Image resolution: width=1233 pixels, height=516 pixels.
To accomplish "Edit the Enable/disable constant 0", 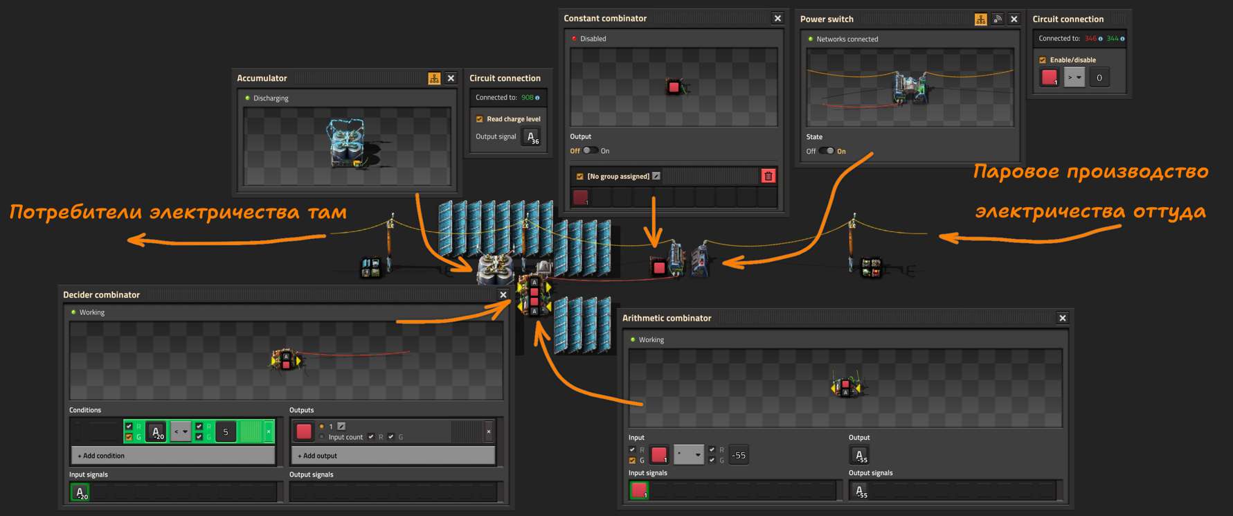I will pyautogui.click(x=1099, y=77).
